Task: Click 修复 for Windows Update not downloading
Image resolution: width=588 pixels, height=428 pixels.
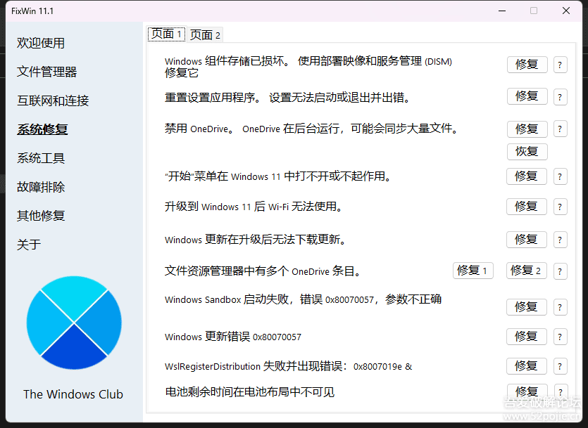Action: tap(527, 240)
